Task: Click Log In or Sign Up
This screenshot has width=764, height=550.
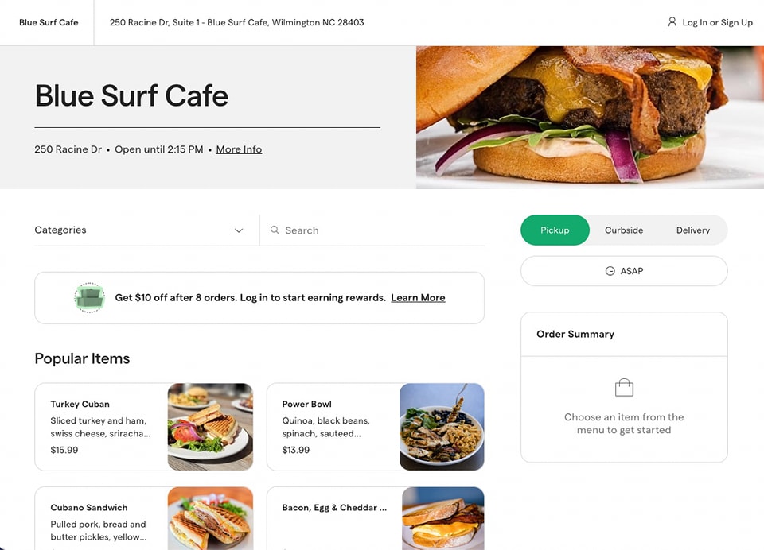Action: click(717, 22)
